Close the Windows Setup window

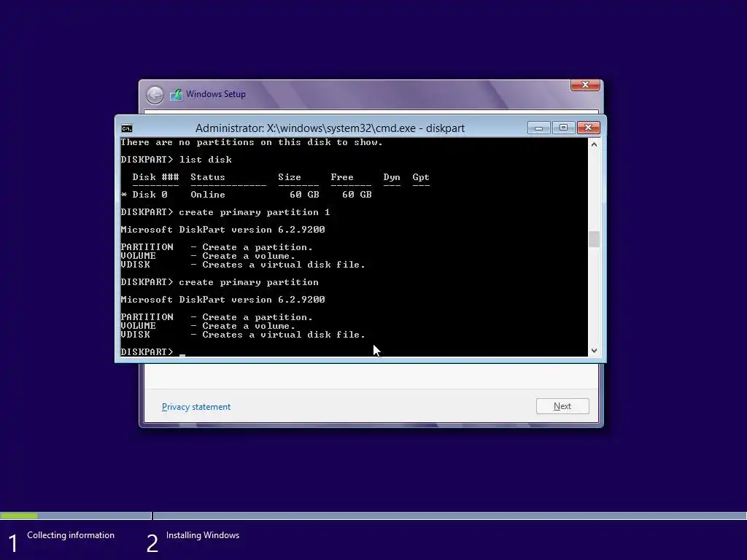tap(585, 85)
